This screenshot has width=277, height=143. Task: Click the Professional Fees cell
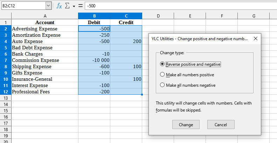click(x=45, y=92)
